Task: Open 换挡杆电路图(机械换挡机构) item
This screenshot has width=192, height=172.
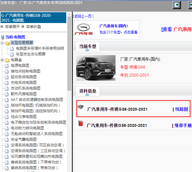Action: click(x=35, y=105)
